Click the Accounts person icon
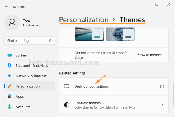Viewport: 175px width, 117px height. [10, 107]
